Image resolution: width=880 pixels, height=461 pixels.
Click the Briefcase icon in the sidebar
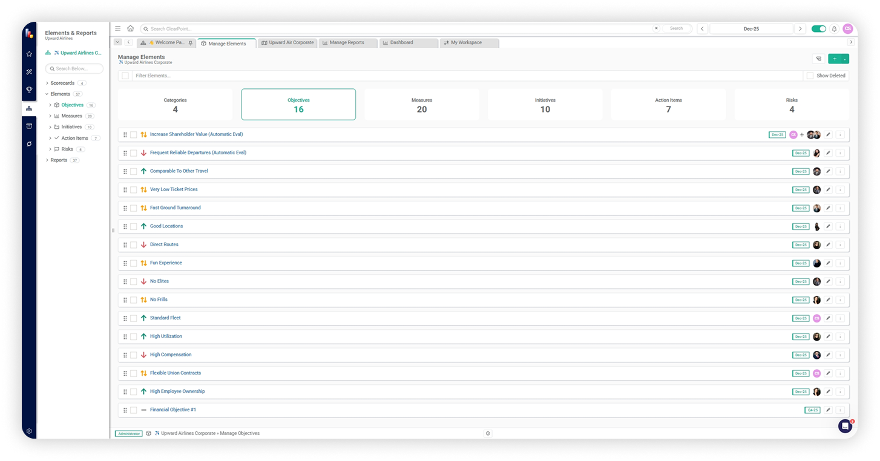click(x=28, y=126)
